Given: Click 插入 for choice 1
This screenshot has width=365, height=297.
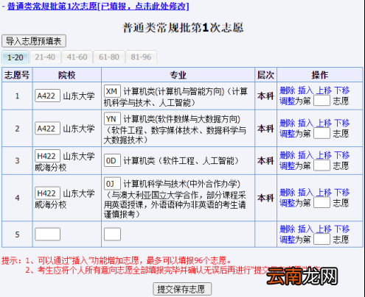Looking at the screenshot, I should coord(305,90).
